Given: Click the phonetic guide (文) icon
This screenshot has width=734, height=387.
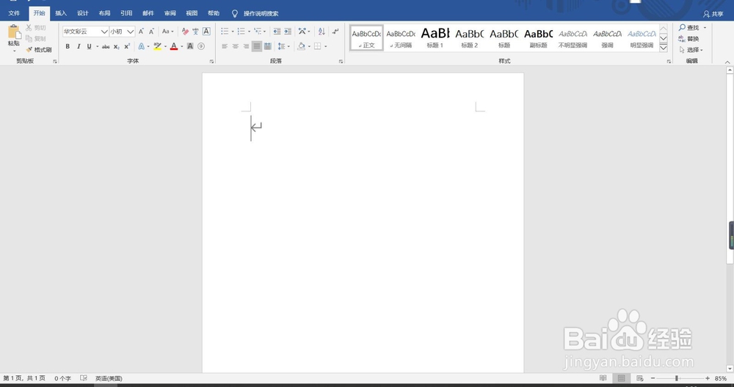Looking at the screenshot, I should point(195,32).
